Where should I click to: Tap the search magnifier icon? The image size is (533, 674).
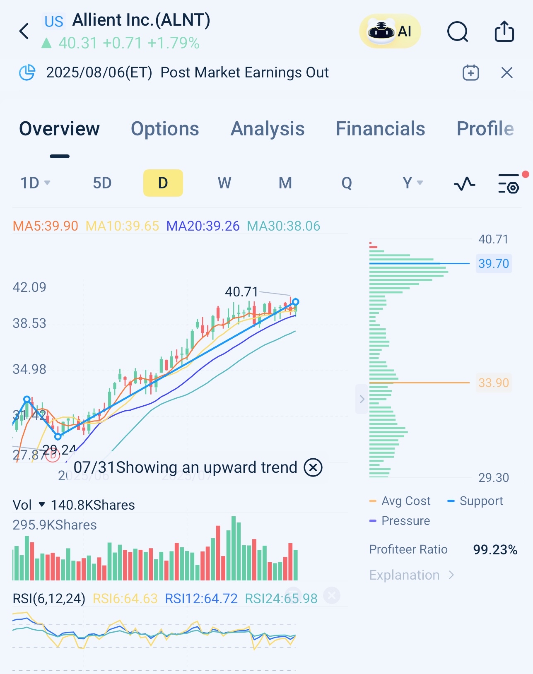click(x=457, y=31)
